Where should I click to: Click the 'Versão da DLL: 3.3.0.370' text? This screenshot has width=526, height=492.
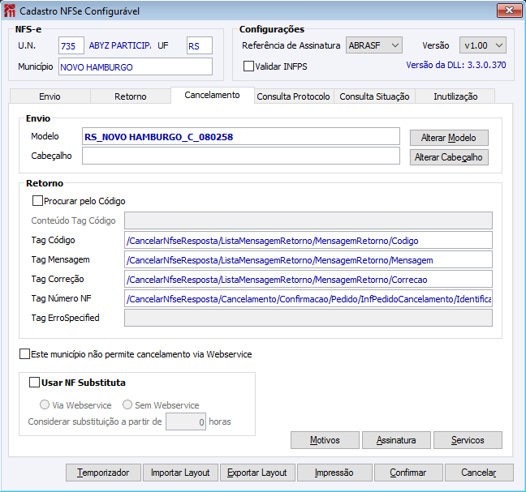(x=456, y=65)
